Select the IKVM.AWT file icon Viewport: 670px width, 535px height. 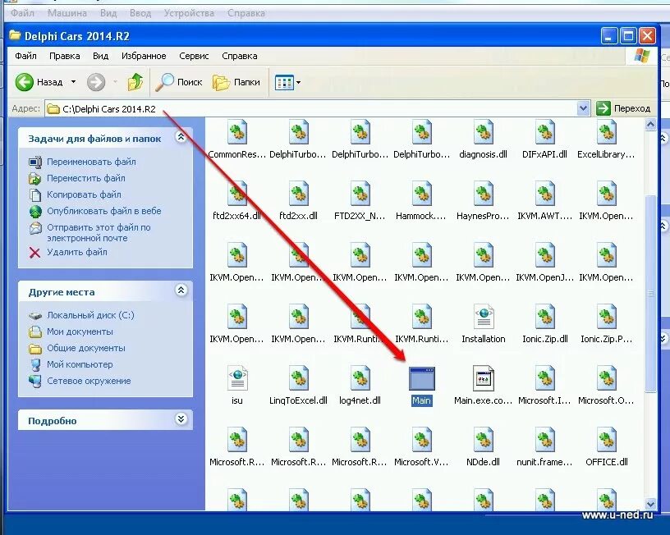click(545, 194)
